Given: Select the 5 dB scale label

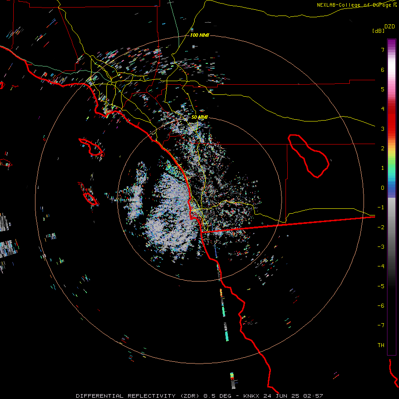Looking at the screenshot, I should 383,89.
